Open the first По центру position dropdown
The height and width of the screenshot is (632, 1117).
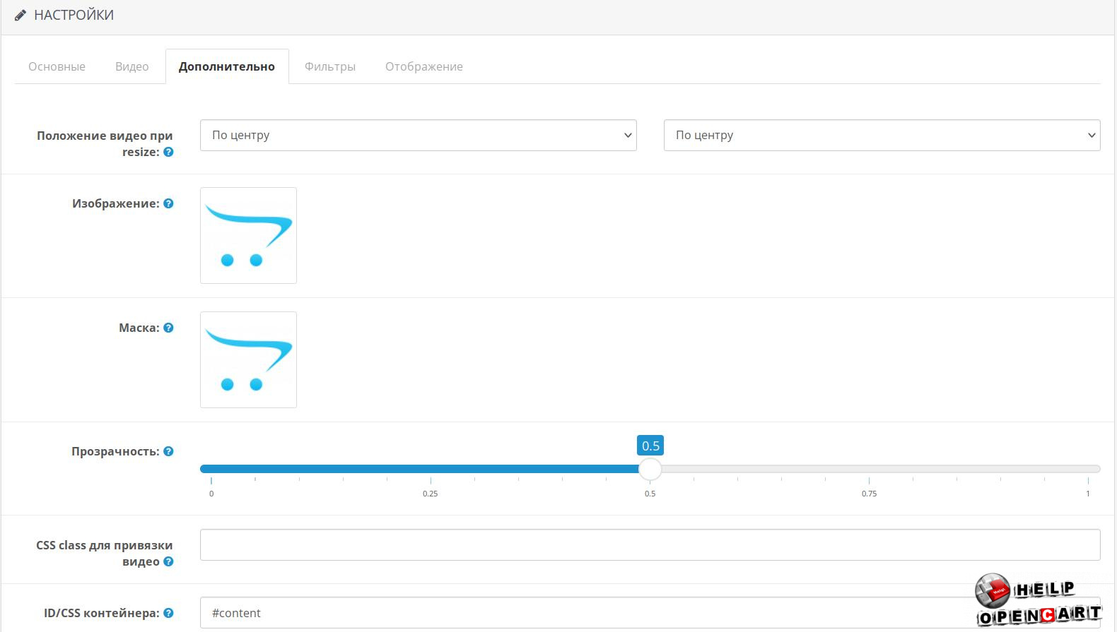click(x=418, y=135)
